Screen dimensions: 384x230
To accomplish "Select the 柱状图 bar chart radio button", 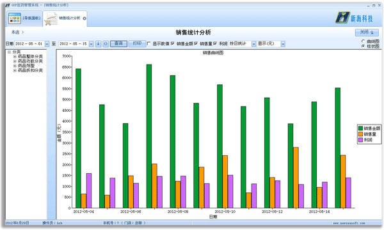I will (x=363, y=46).
